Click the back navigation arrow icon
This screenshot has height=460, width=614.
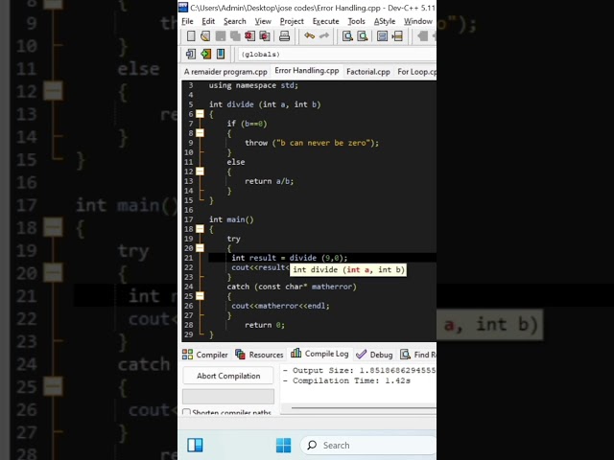click(x=422, y=36)
